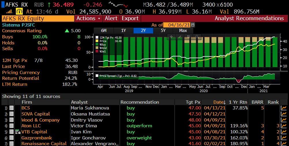The image size is (289, 146).
Task: Open Wood & Company firm link
Action: click(41, 120)
